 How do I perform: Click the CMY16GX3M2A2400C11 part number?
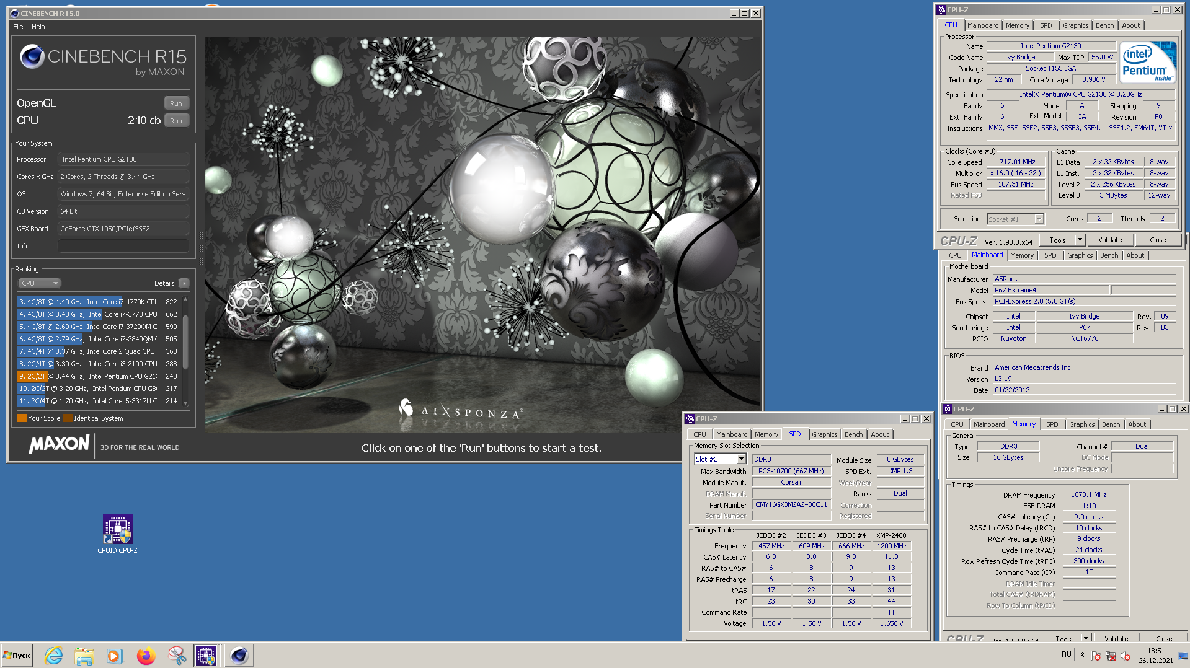(x=791, y=504)
